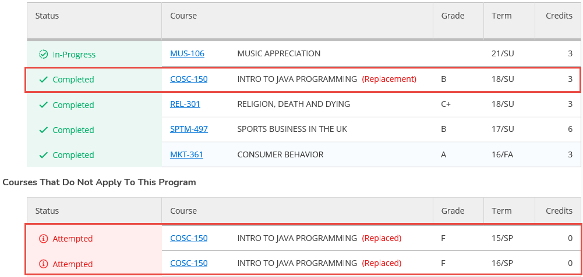Click the In-Progress status icon for MUS-106
Screen dimensions: 583x277
[x=43, y=54]
